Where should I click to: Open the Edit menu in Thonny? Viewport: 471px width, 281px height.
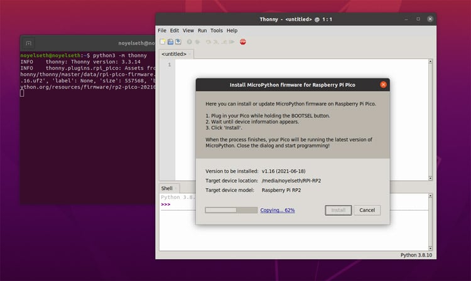tap(174, 31)
